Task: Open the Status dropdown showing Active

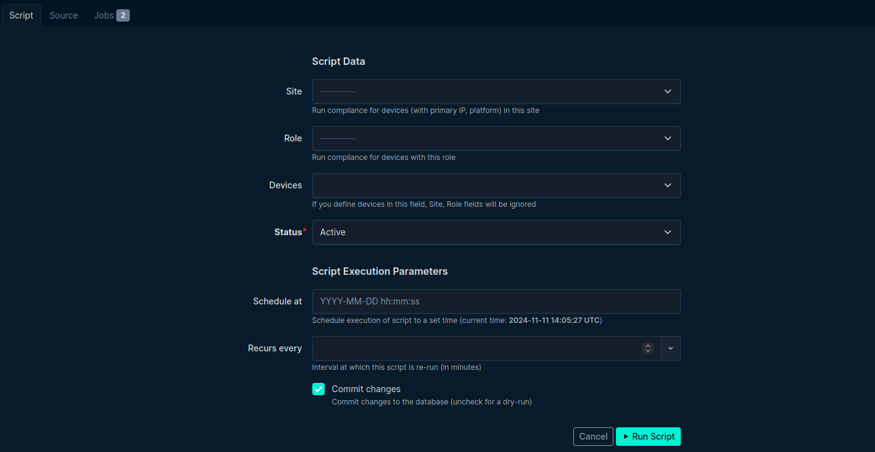Action: (x=489, y=232)
